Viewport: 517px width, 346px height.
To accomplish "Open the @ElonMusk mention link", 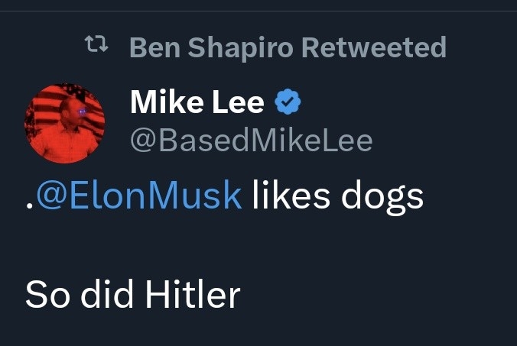I will 138,196.
